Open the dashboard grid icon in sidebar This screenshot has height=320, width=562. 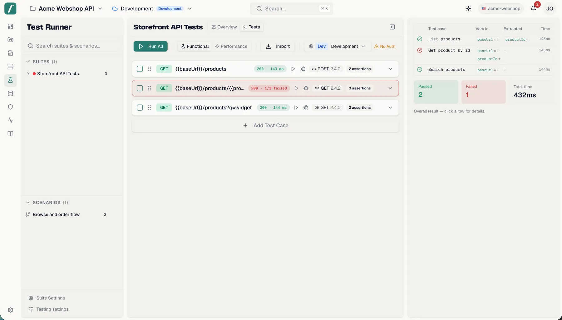(x=10, y=27)
